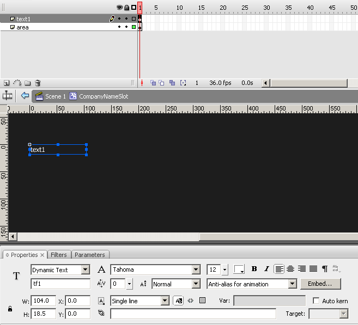
Task: Open the Single line type dropdown
Action: point(165,301)
